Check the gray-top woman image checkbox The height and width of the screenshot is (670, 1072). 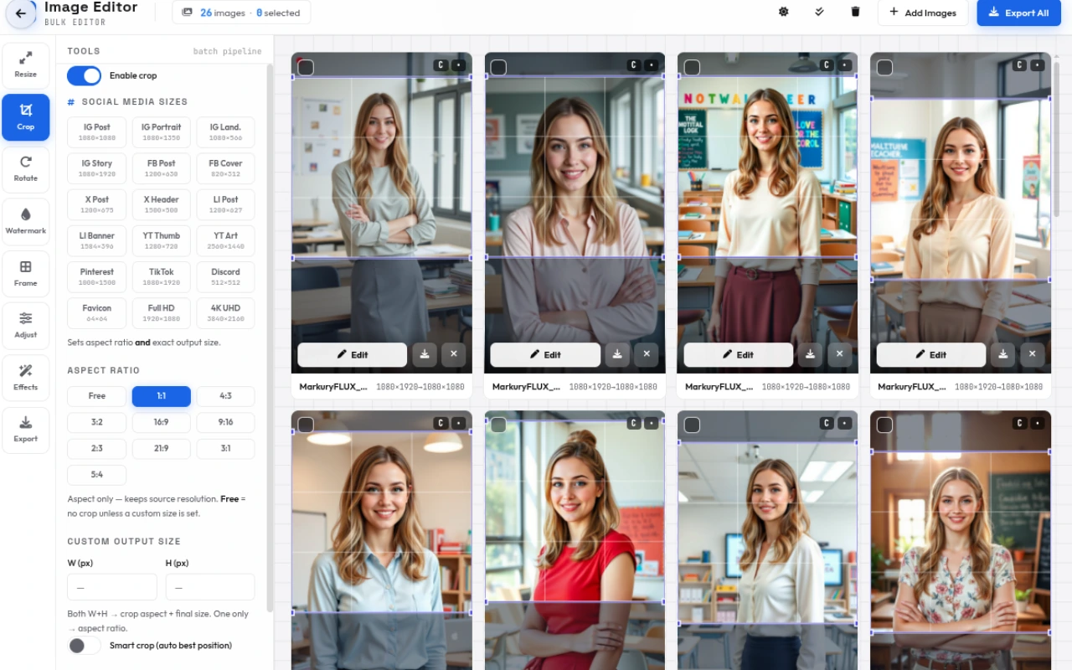click(x=306, y=67)
